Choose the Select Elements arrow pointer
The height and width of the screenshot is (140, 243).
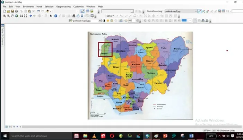pyautogui.click(x=51, y=16)
